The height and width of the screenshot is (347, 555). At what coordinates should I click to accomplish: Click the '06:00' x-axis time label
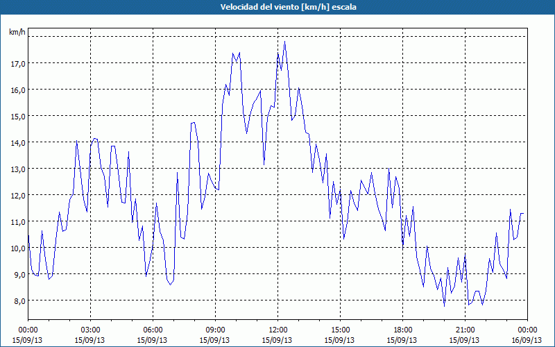153,330
